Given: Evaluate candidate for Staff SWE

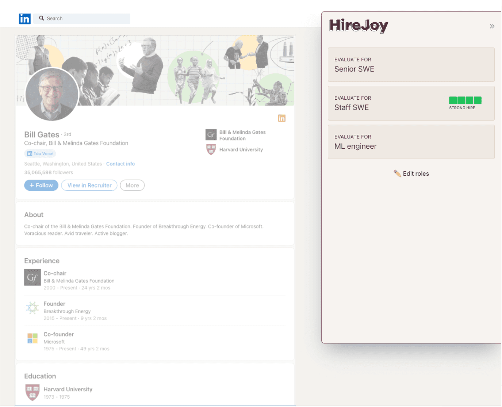Looking at the screenshot, I should click(411, 103).
